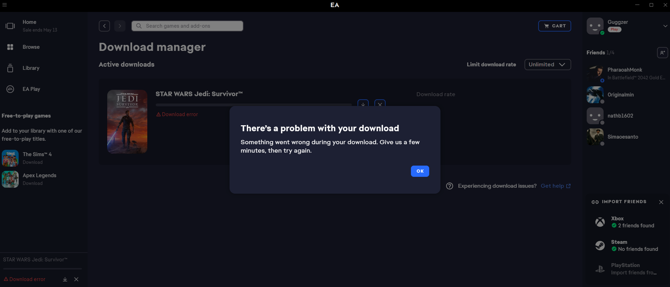This screenshot has width=670, height=287.
Task: Click the Download error label in main panel
Action: (x=177, y=114)
